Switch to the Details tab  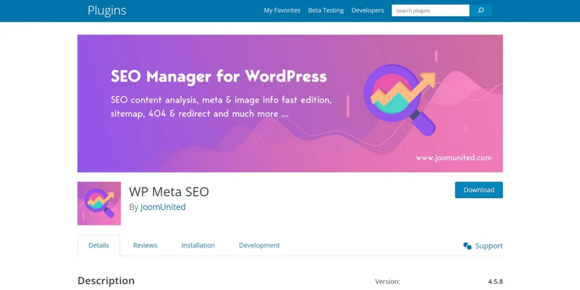coord(99,245)
